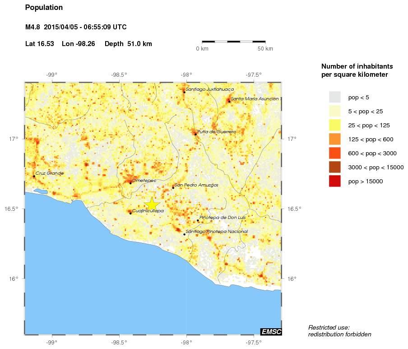Click the M4.8 date and time line
The height and width of the screenshot is (349, 408).
[x=76, y=27]
